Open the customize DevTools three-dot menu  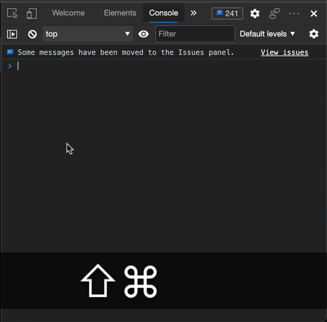pyautogui.click(x=294, y=14)
